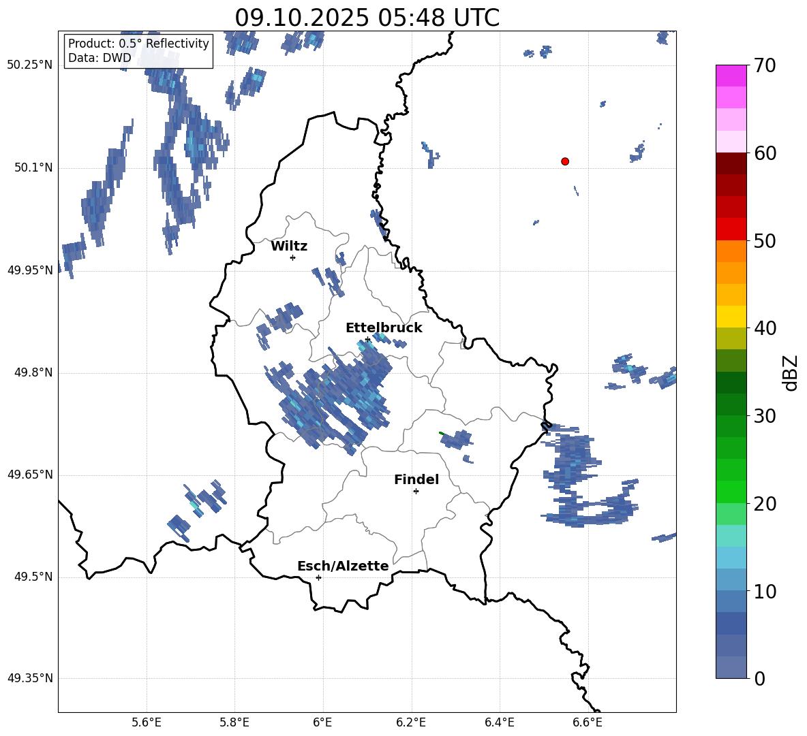
Task: Click the dBZ colorbar axis label
Action: [x=790, y=372]
